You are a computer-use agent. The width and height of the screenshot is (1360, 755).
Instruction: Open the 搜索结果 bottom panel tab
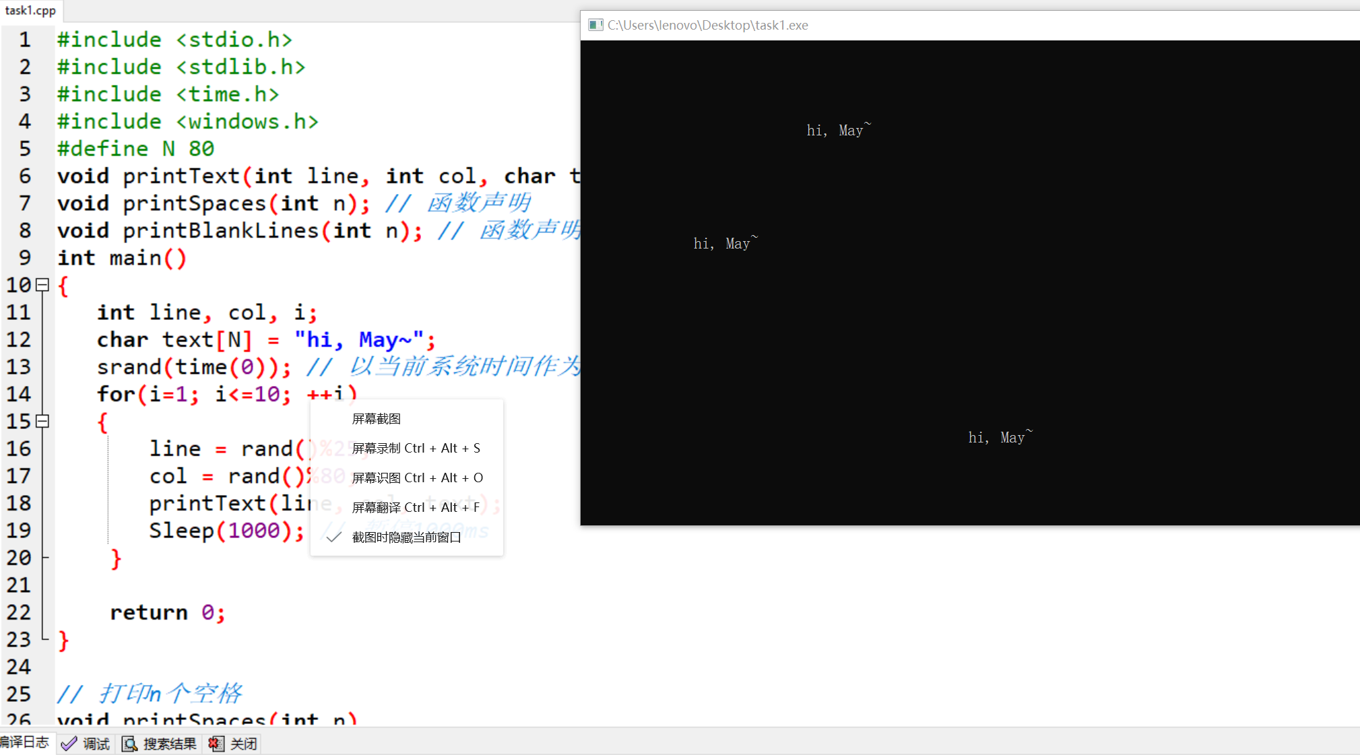pos(169,744)
